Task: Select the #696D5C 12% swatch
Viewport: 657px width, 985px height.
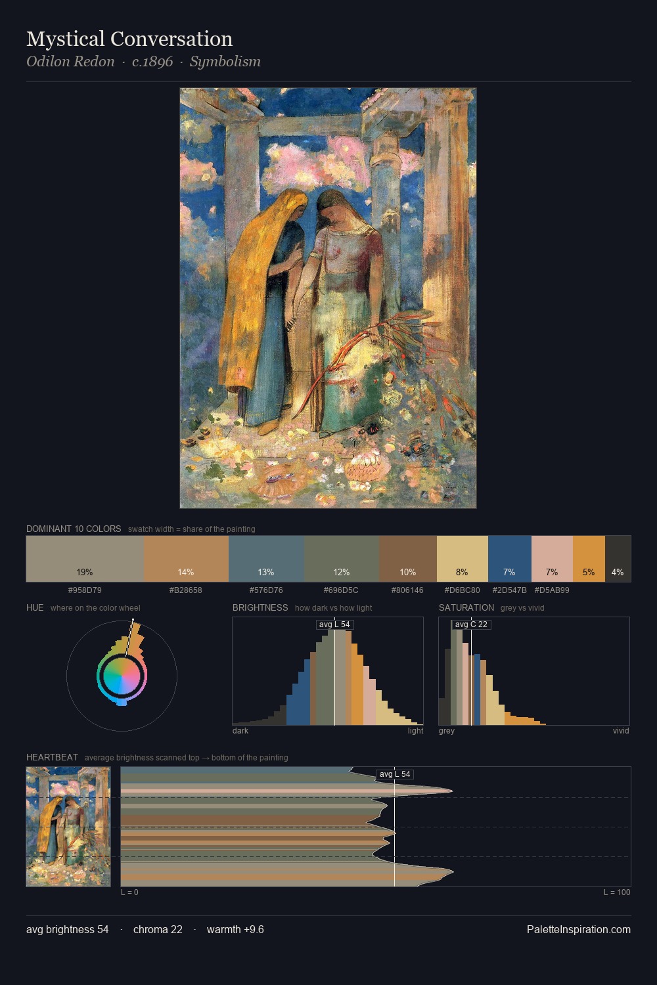Action: click(341, 559)
